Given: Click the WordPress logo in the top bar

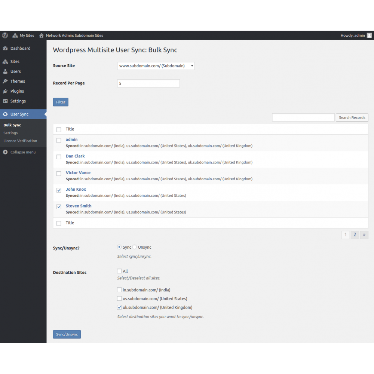Looking at the screenshot, I should coord(5,35).
